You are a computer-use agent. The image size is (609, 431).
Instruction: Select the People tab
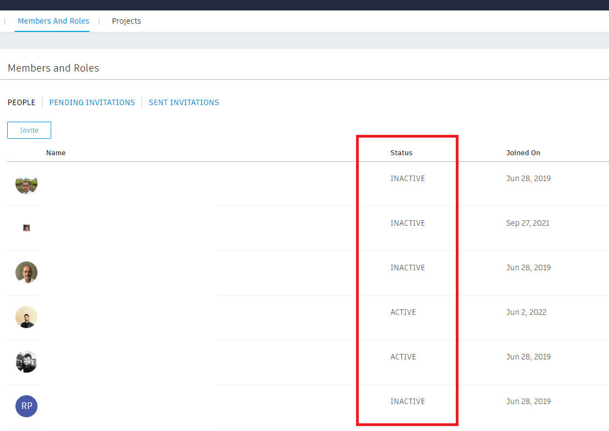coord(21,102)
